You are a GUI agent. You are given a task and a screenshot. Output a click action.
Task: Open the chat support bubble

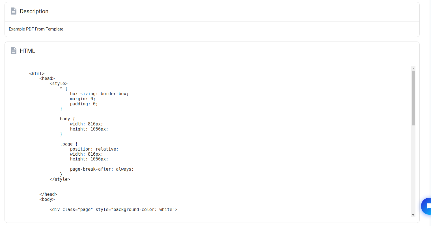tap(427, 206)
